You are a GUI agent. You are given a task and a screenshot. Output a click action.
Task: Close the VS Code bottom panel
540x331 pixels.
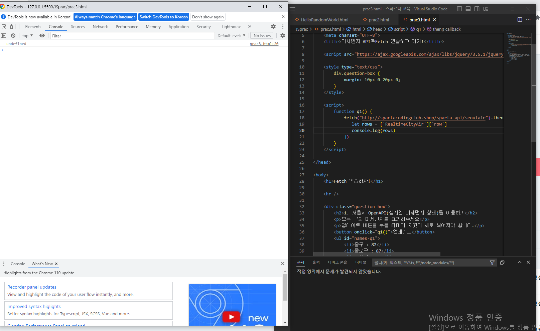coord(528,263)
